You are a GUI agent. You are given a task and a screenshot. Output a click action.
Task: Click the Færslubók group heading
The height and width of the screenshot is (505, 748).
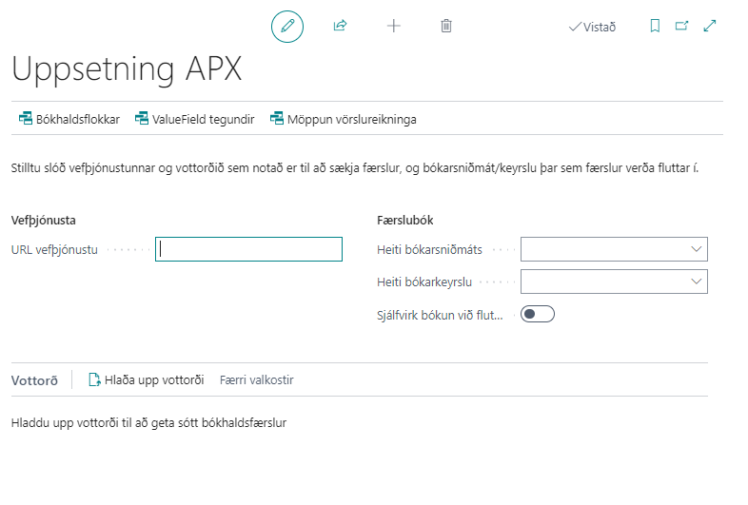tap(405, 220)
